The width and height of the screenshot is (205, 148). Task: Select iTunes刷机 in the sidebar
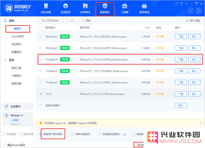point(18,36)
